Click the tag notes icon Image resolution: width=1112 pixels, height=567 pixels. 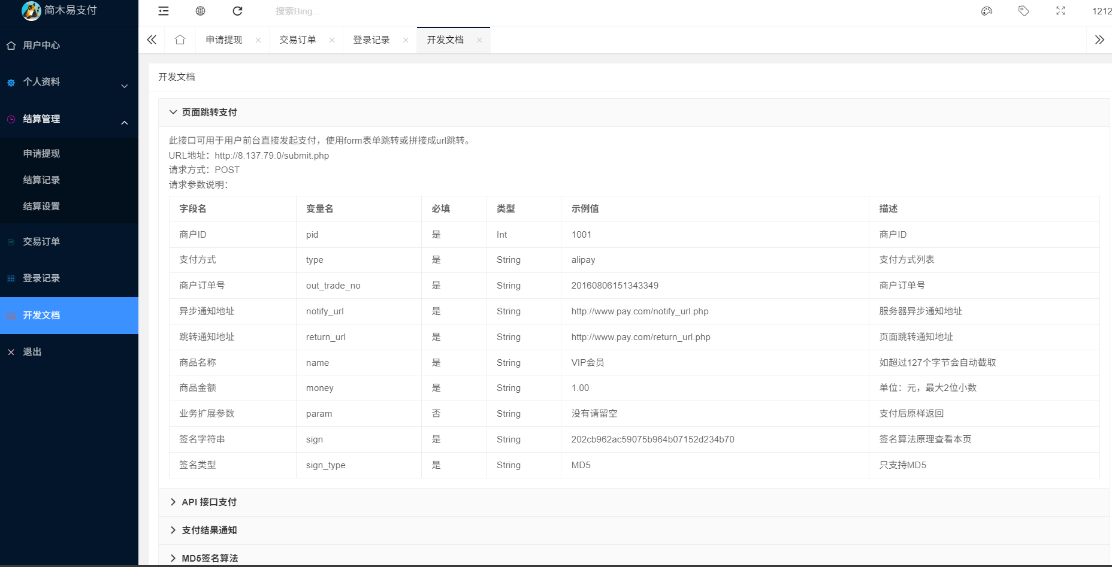coord(1024,11)
